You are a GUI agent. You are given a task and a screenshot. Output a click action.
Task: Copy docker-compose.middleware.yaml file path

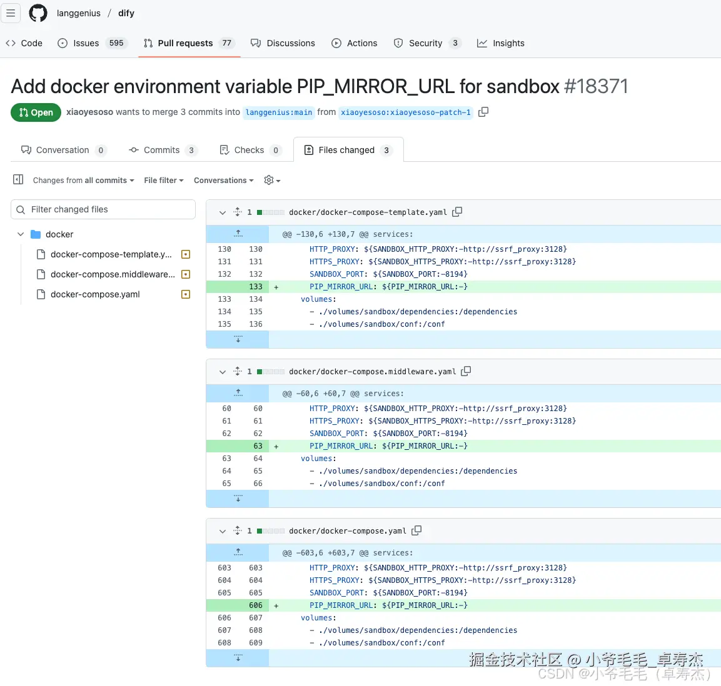466,371
